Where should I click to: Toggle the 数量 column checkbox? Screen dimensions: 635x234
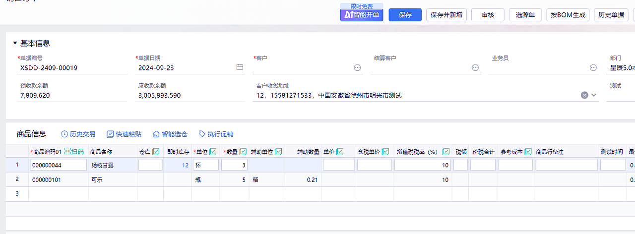[x=243, y=151]
